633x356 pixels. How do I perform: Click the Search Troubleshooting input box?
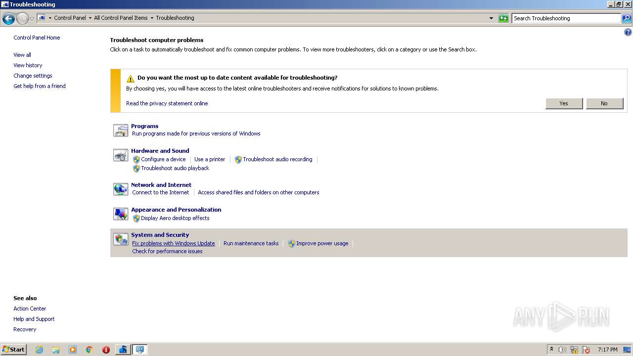[566, 18]
